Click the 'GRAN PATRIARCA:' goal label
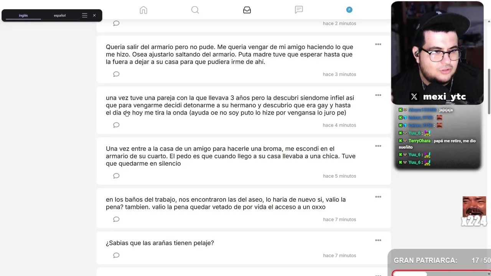Image resolution: width=491 pixels, height=276 pixels. click(x=425, y=261)
